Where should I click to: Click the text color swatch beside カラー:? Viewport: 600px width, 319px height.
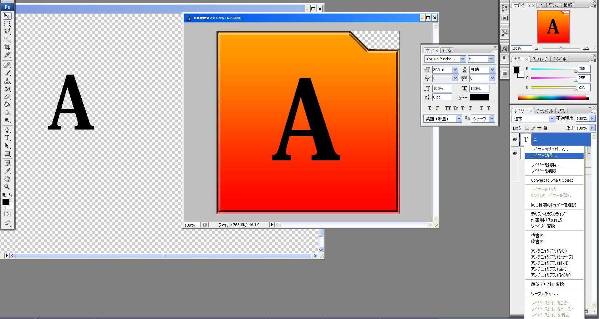(479, 97)
